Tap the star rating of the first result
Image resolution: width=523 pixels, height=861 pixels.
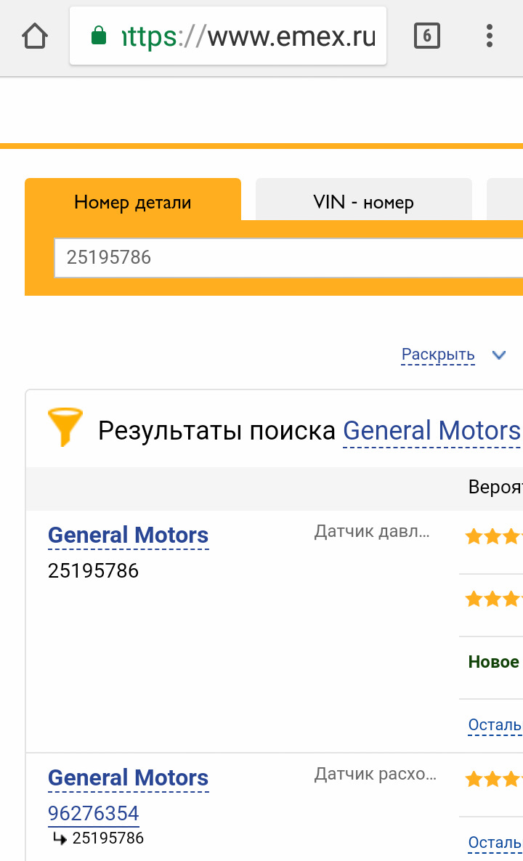498,536
